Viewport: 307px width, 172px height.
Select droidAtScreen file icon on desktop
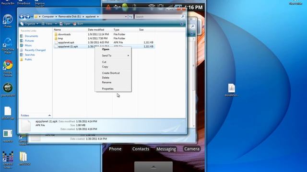(x=231, y=90)
